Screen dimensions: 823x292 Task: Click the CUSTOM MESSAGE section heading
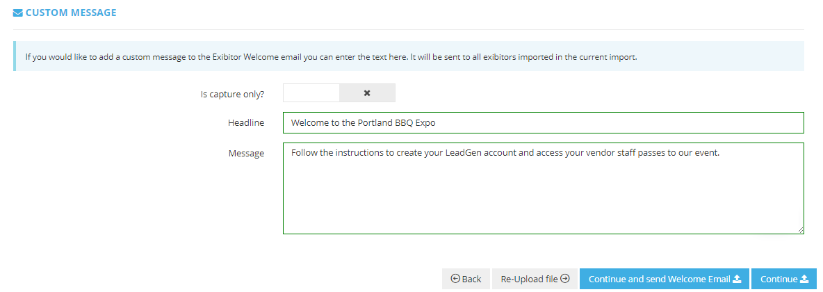click(71, 13)
